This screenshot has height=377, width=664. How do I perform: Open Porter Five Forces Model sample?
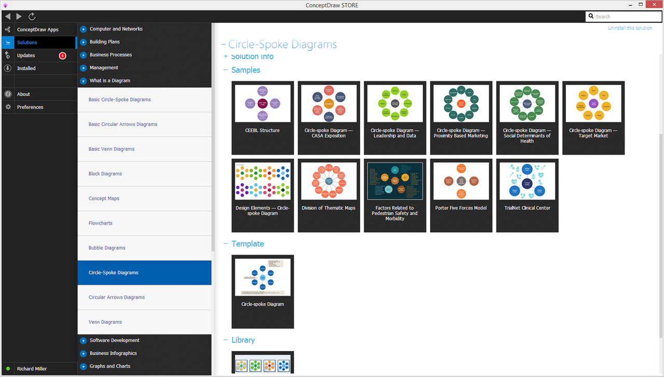pyautogui.click(x=461, y=196)
